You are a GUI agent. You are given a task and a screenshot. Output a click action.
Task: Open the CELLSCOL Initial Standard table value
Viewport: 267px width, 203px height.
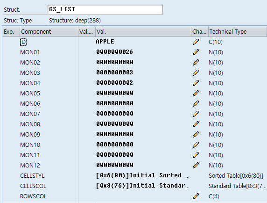click(x=143, y=186)
